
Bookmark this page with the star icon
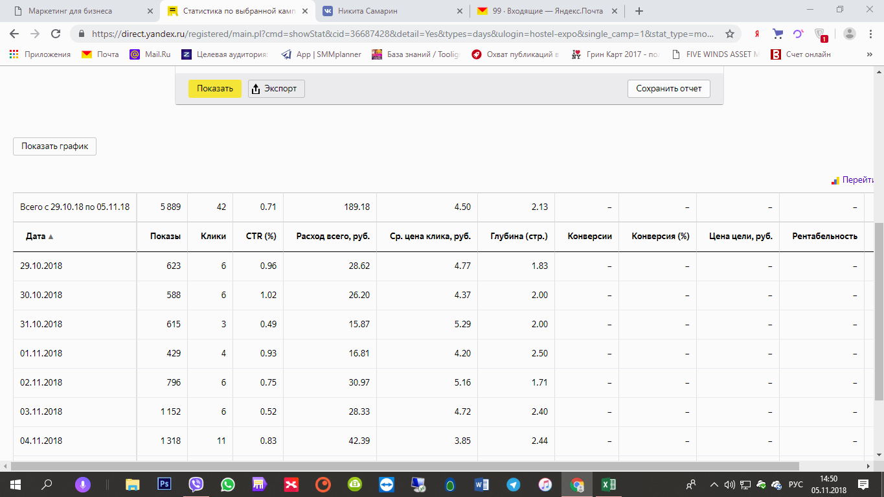point(730,34)
